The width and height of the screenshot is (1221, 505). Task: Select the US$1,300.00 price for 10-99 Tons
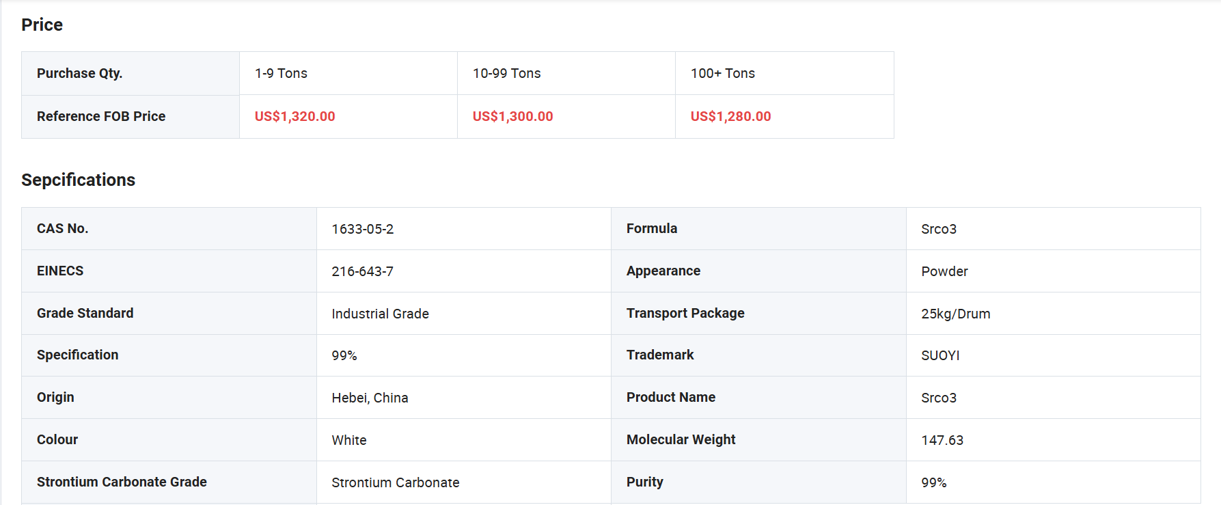click(x=512, y=117)
